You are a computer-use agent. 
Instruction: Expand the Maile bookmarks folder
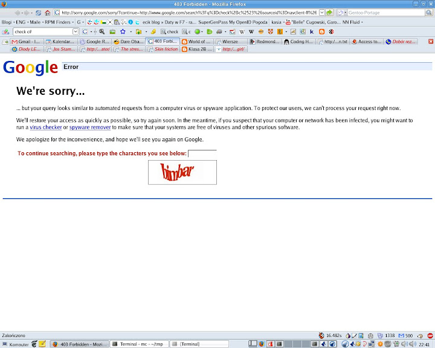pyautogui.click(x=36, y=22)
